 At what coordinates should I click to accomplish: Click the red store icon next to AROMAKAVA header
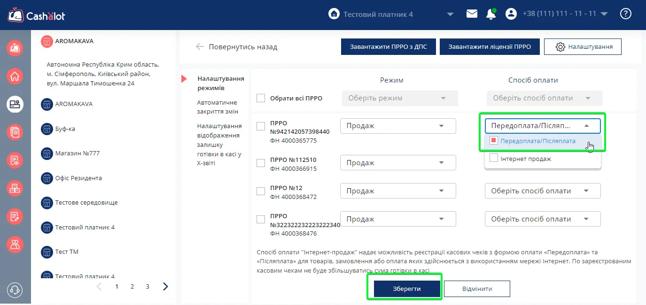pyautogui.click(x=47, y=41)
